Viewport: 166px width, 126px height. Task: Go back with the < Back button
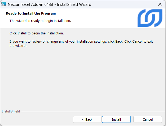click(87, 119)
